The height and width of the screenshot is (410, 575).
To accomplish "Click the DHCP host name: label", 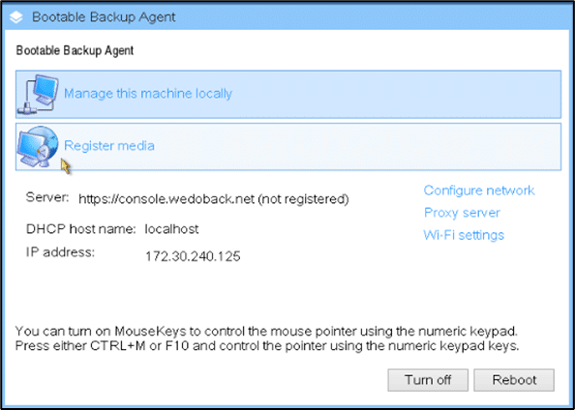I will pos(81,229).
